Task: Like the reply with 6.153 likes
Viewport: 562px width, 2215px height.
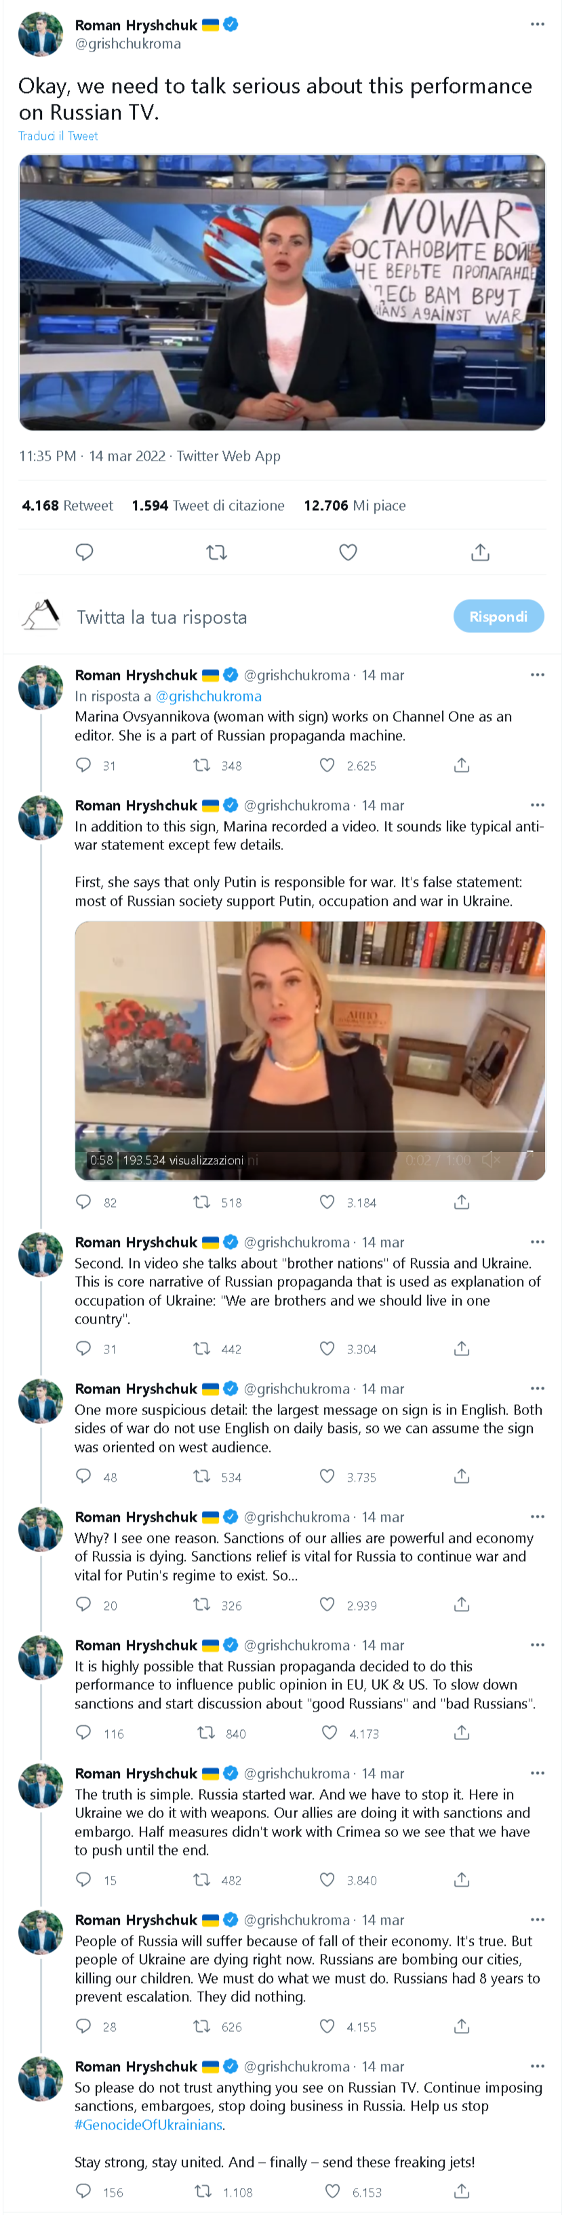Action: 327,2191
